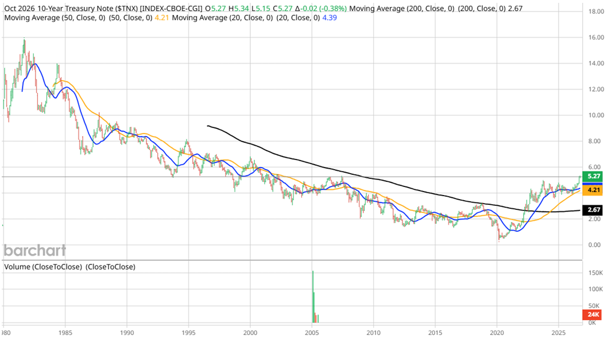Click the red 24K volume label
This screenshot has height=343, width=608.
coord(593,314)
